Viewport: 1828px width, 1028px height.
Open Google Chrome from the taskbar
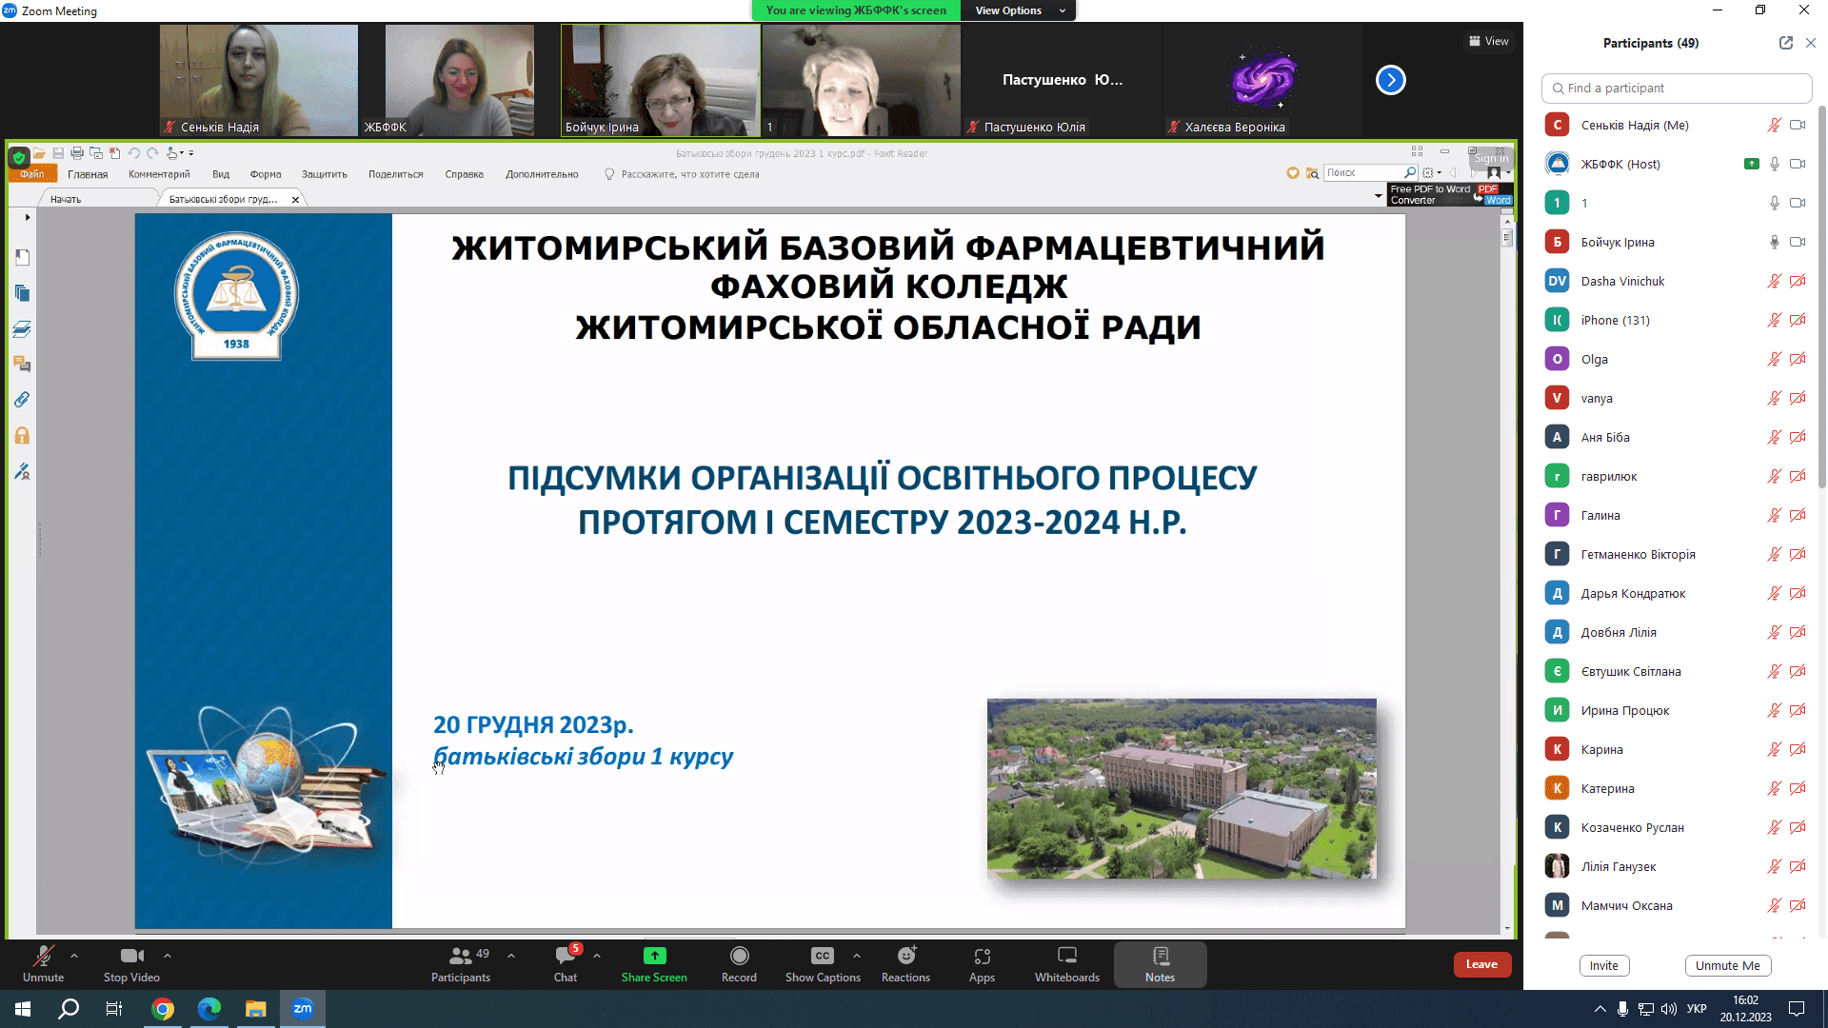pyautogui.click(x=163, y=1009)
